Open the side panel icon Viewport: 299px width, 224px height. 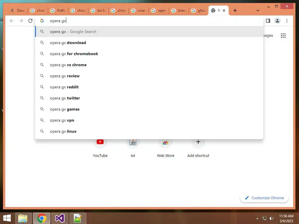tap(268, 21)
